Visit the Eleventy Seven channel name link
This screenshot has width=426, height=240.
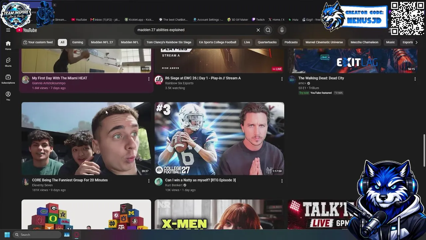click(42, 185)
